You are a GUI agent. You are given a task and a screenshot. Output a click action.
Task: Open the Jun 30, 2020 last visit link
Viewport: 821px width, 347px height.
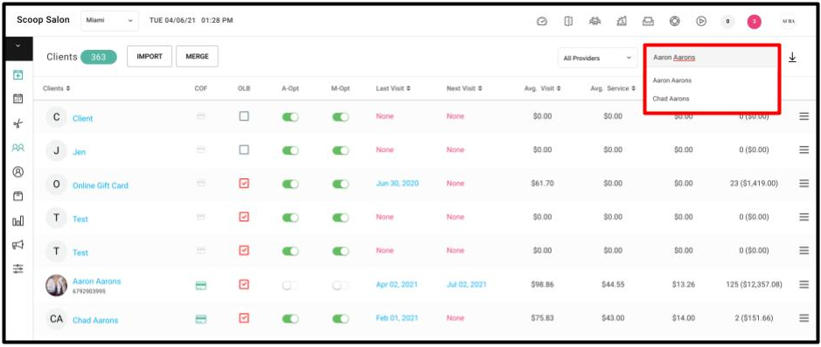[x=397, y=184]
